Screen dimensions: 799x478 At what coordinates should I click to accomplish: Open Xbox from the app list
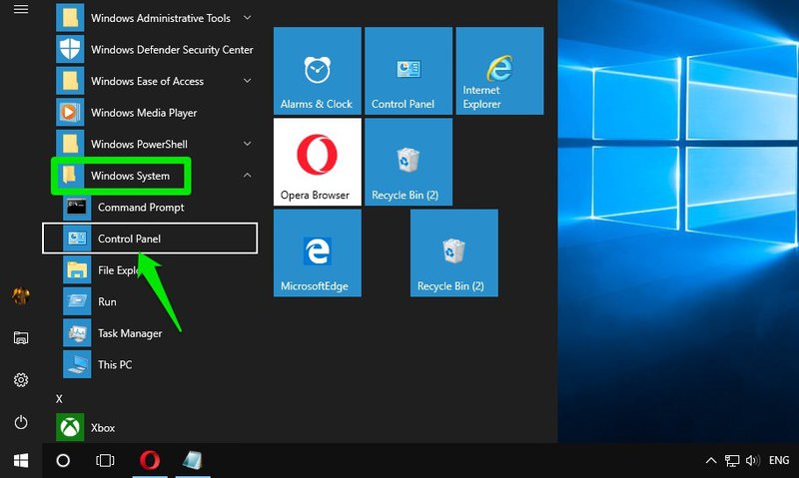click(103, 427)
